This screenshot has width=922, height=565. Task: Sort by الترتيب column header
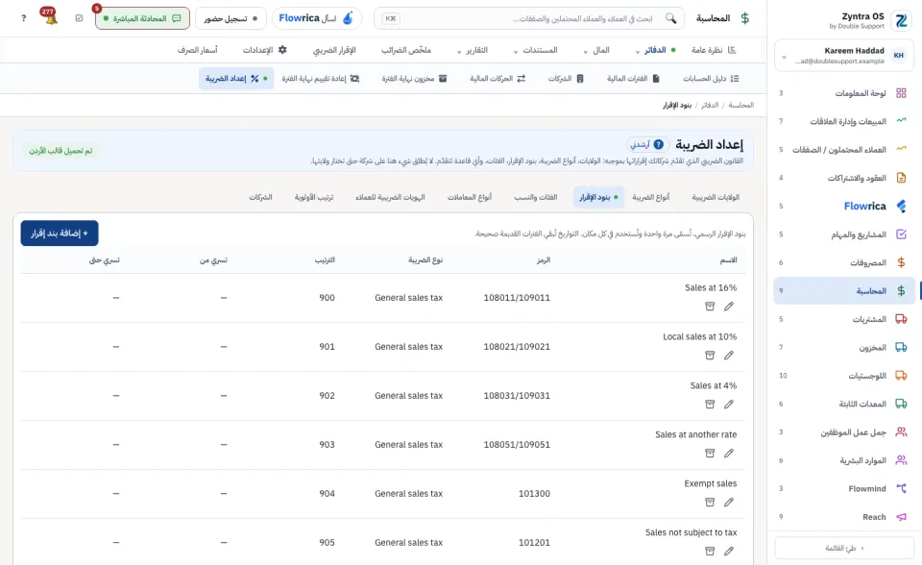coord(325,259)
